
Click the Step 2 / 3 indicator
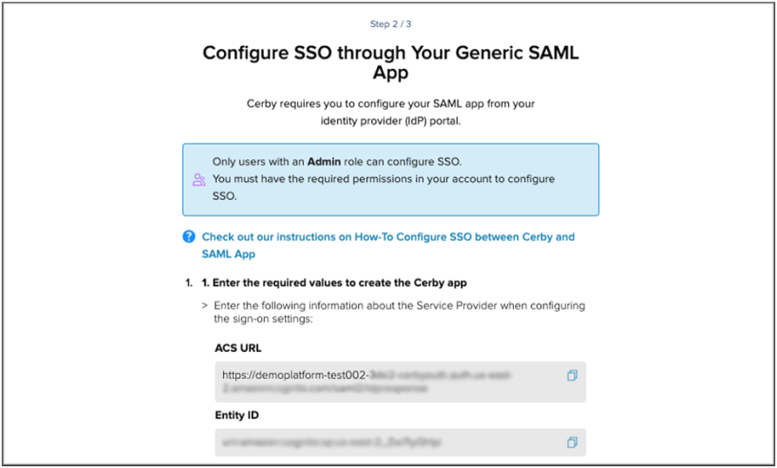tap(388, 24)
